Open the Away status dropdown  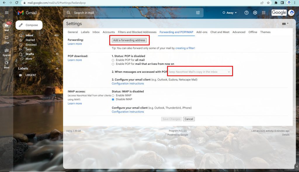(229, 13)
